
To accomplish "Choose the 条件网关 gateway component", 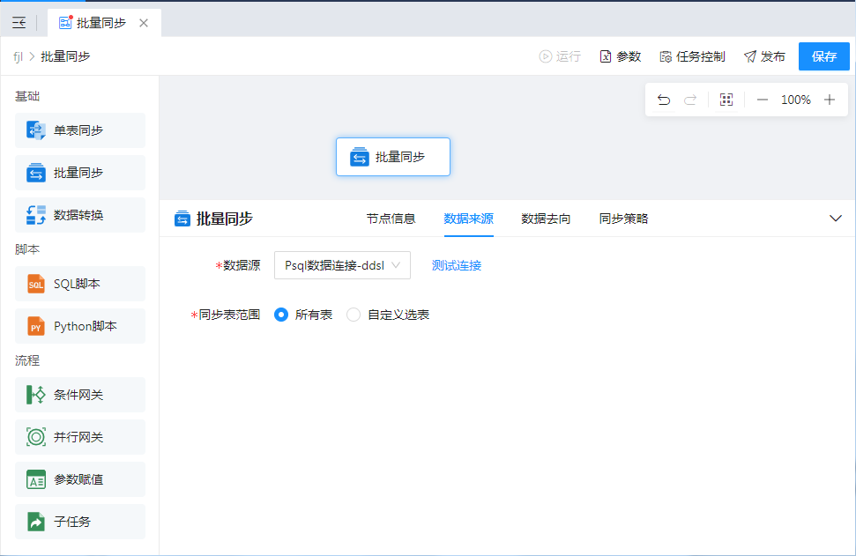I will [x=79, y=395].
